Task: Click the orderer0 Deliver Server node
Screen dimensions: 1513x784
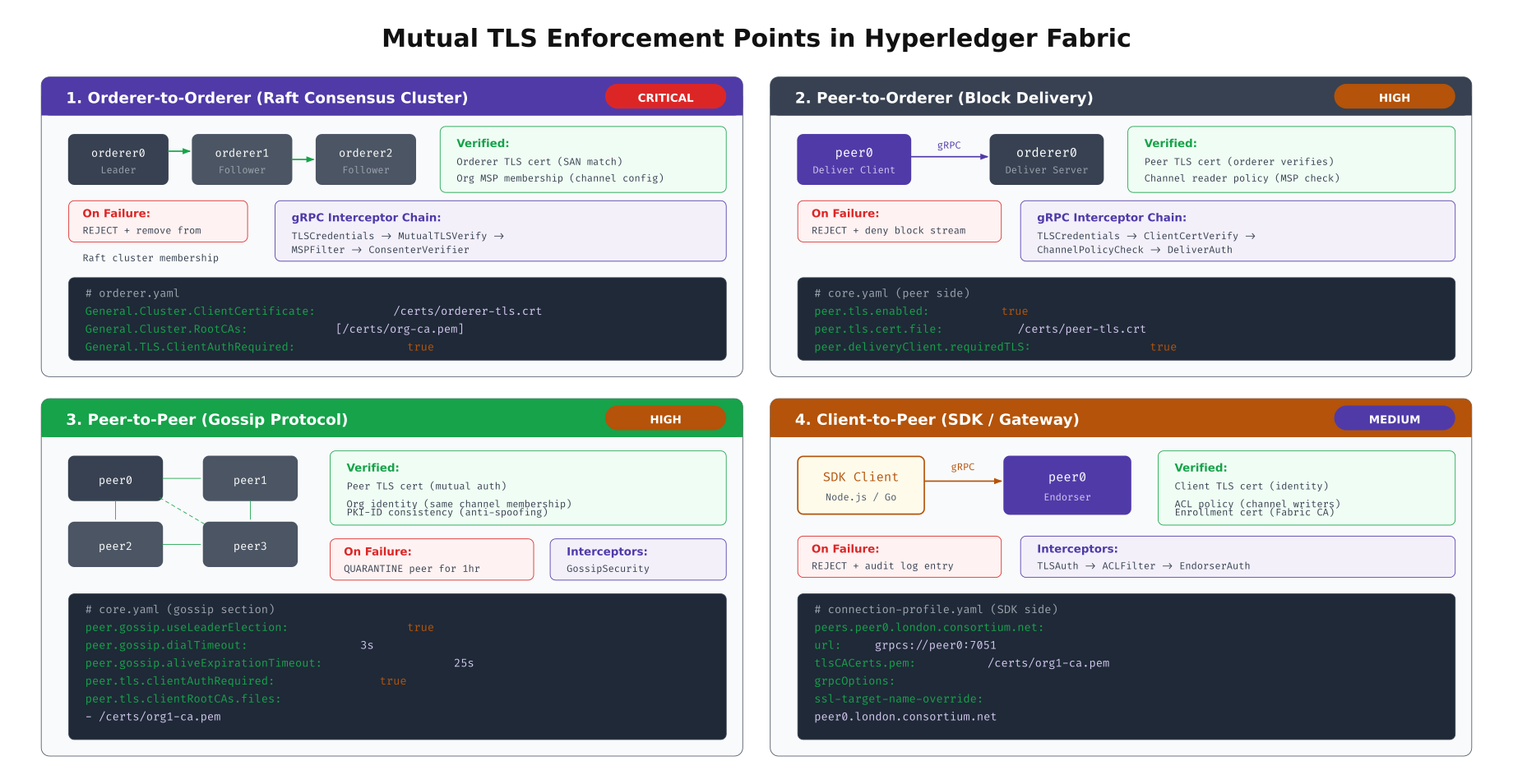Action: pos(1046,159)
